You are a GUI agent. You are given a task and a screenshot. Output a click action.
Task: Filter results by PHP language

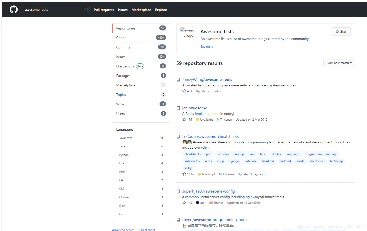pos(141,172)
